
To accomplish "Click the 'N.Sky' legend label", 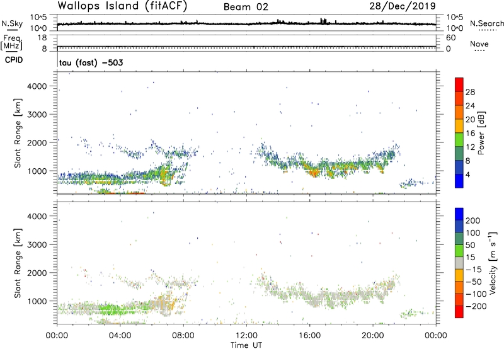I will [12, 23].
